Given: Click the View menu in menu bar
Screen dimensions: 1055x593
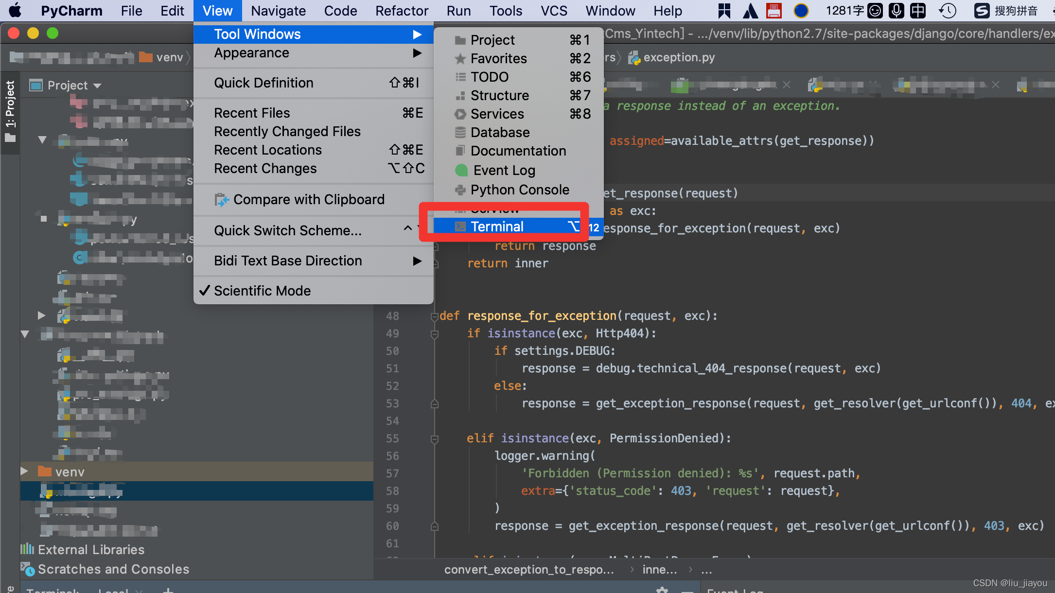Looking at the screenshot, I should [x=217, y=10].
